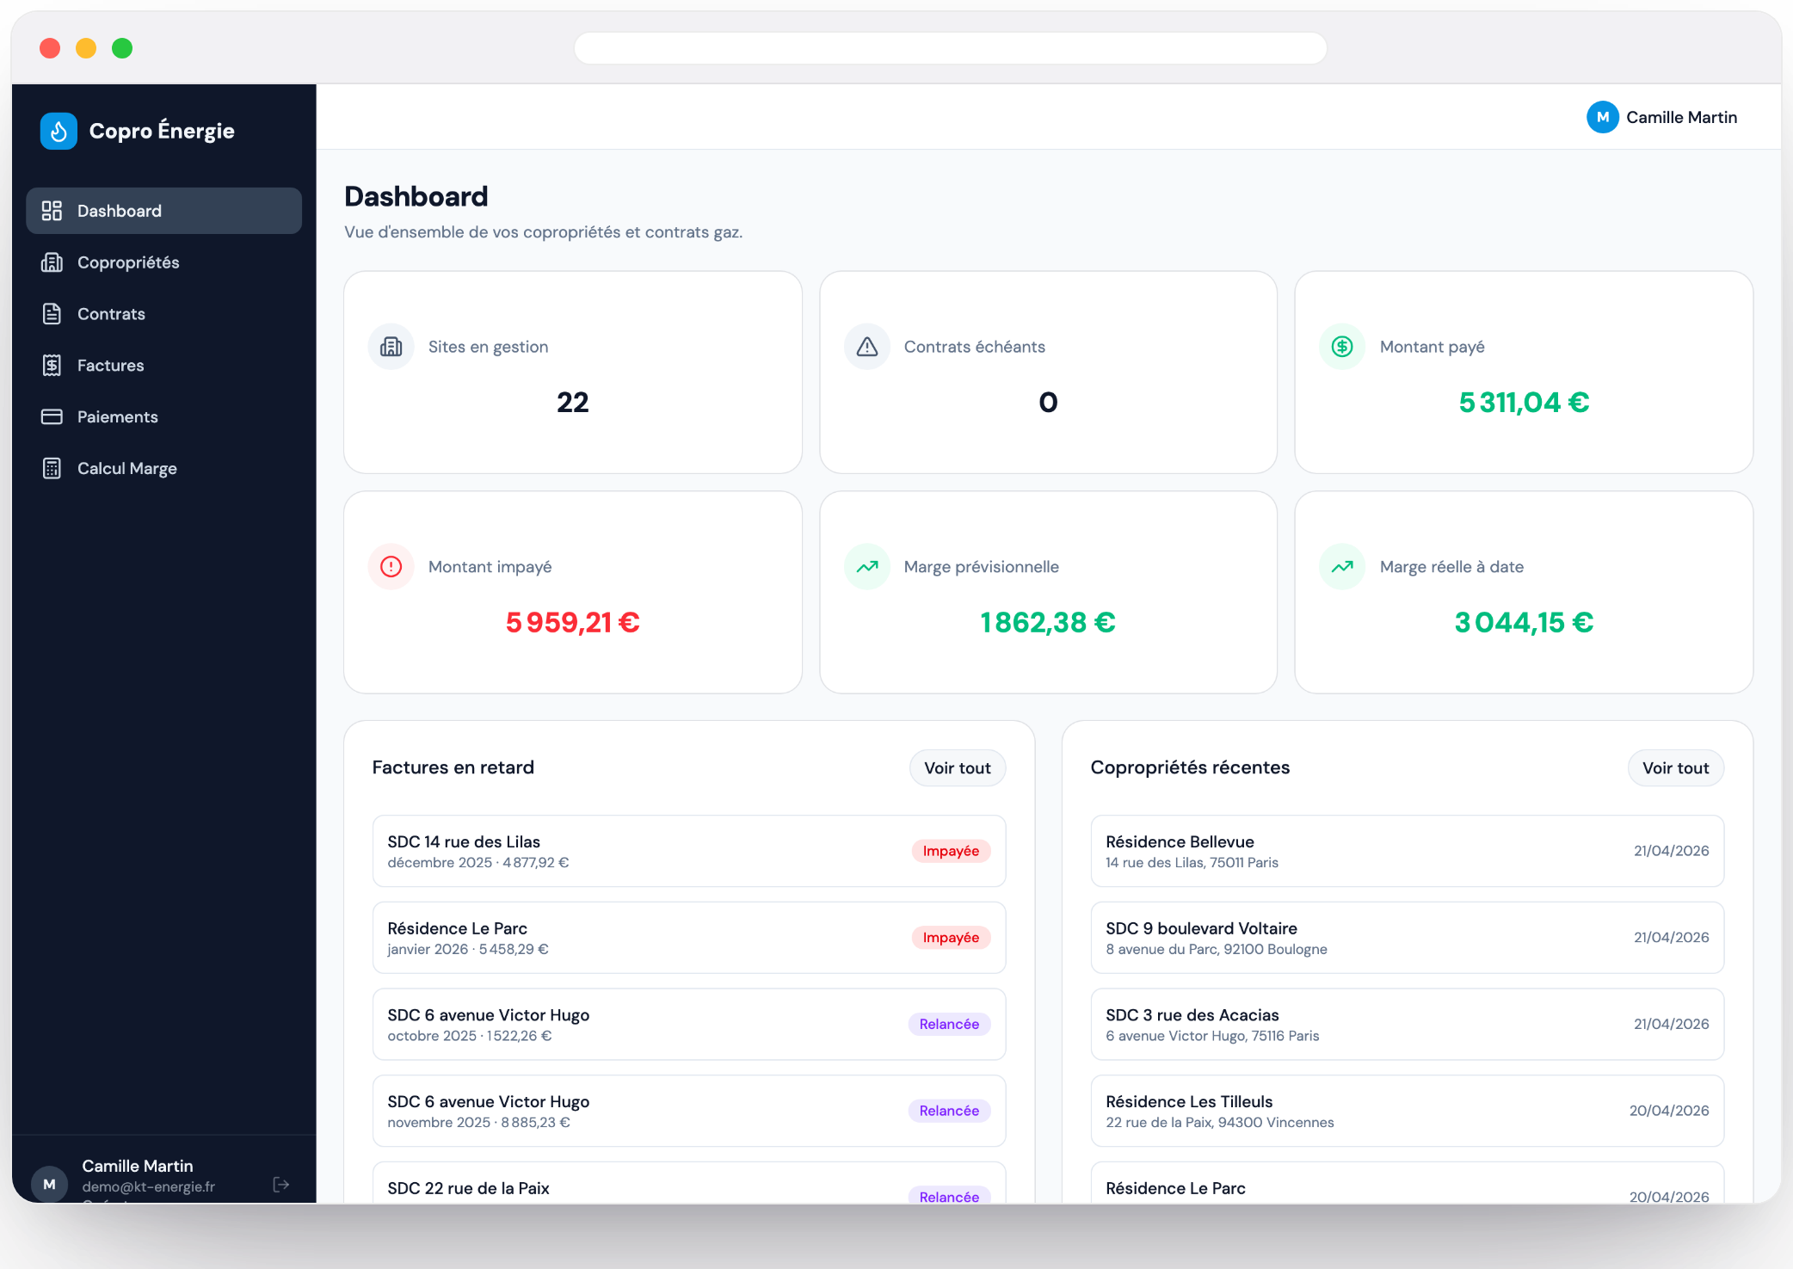Open the Dashboard menu item
This screenshot has height=1269, width=1793.
[164, 211]
